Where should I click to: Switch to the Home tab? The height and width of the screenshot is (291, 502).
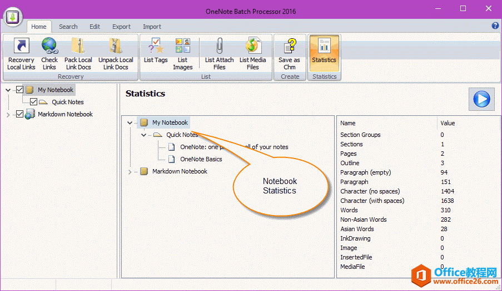[x=39, y=27]
